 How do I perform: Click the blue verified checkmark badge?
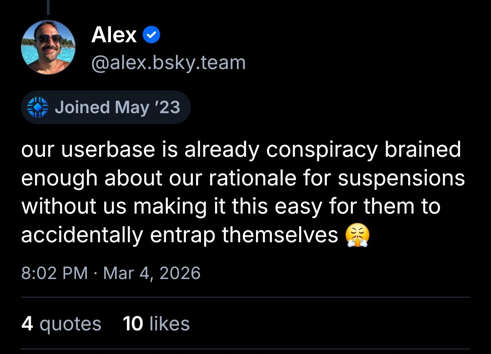click(151, 35)
